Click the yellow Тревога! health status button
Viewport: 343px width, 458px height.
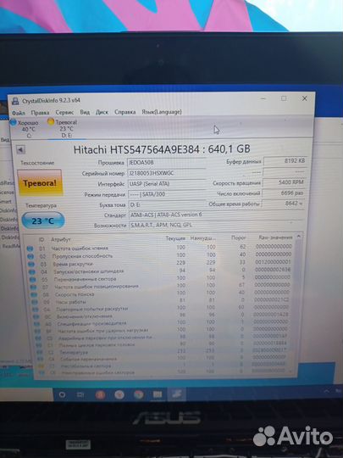(40, 183)
